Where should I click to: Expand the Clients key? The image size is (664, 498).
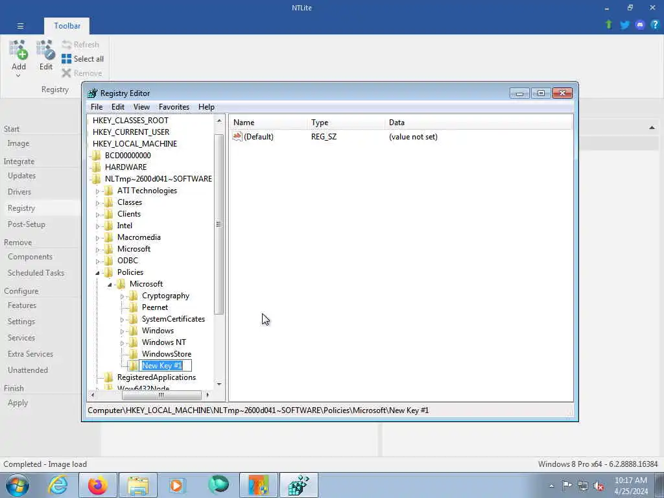pos(97,215)
